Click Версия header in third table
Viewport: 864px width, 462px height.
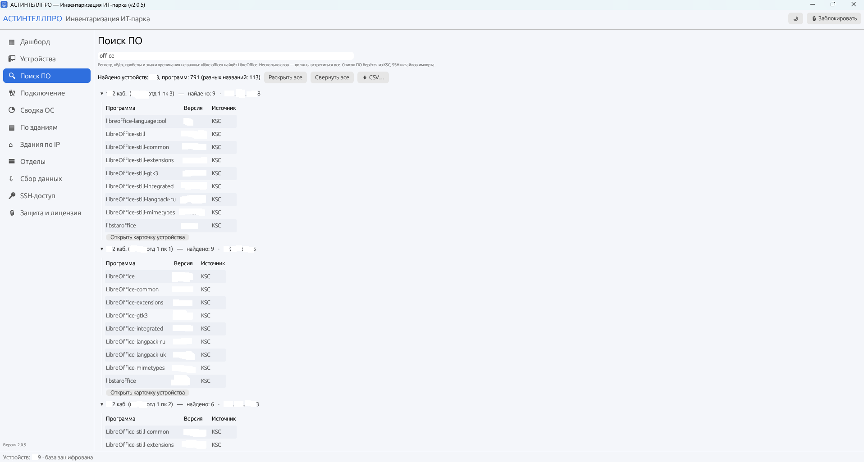(193, 419)
